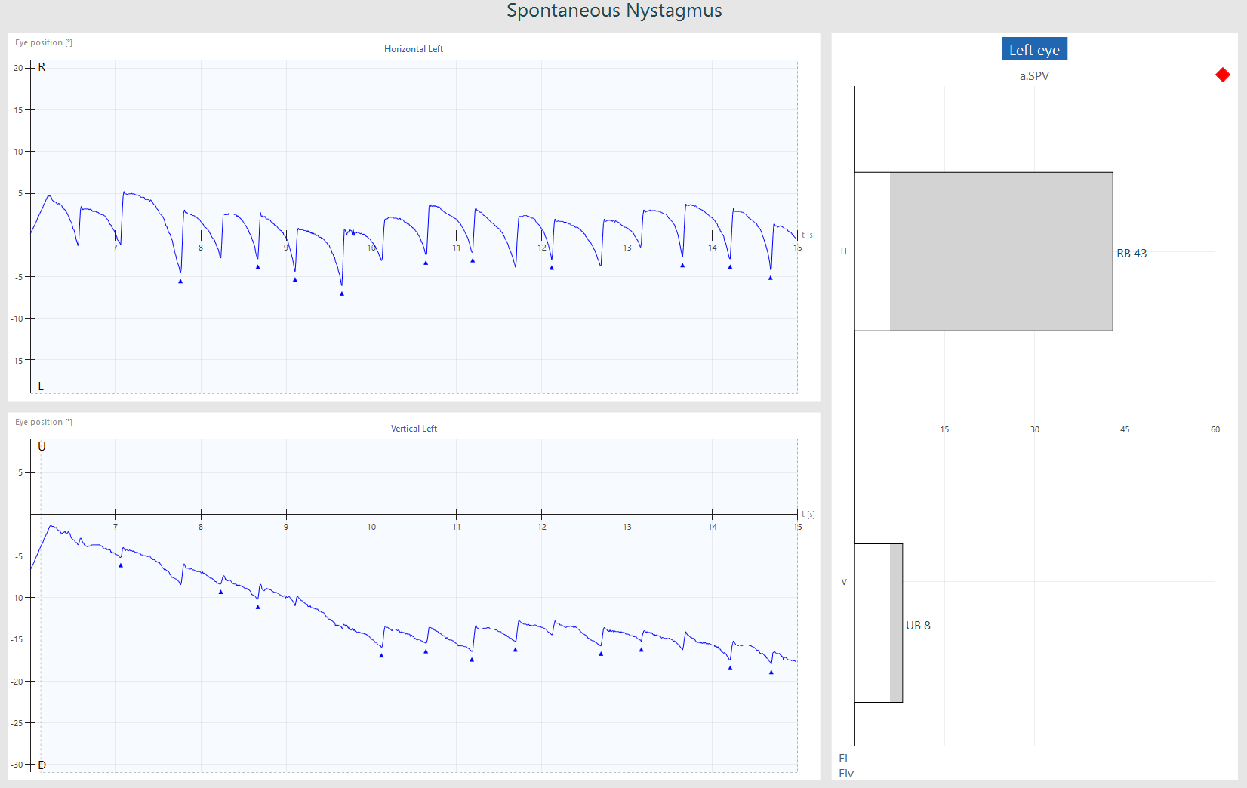This screenshot has height=788, width=1247.
Task: Click the 'a.SPV' chart heading
Action: coord(1034,76)
